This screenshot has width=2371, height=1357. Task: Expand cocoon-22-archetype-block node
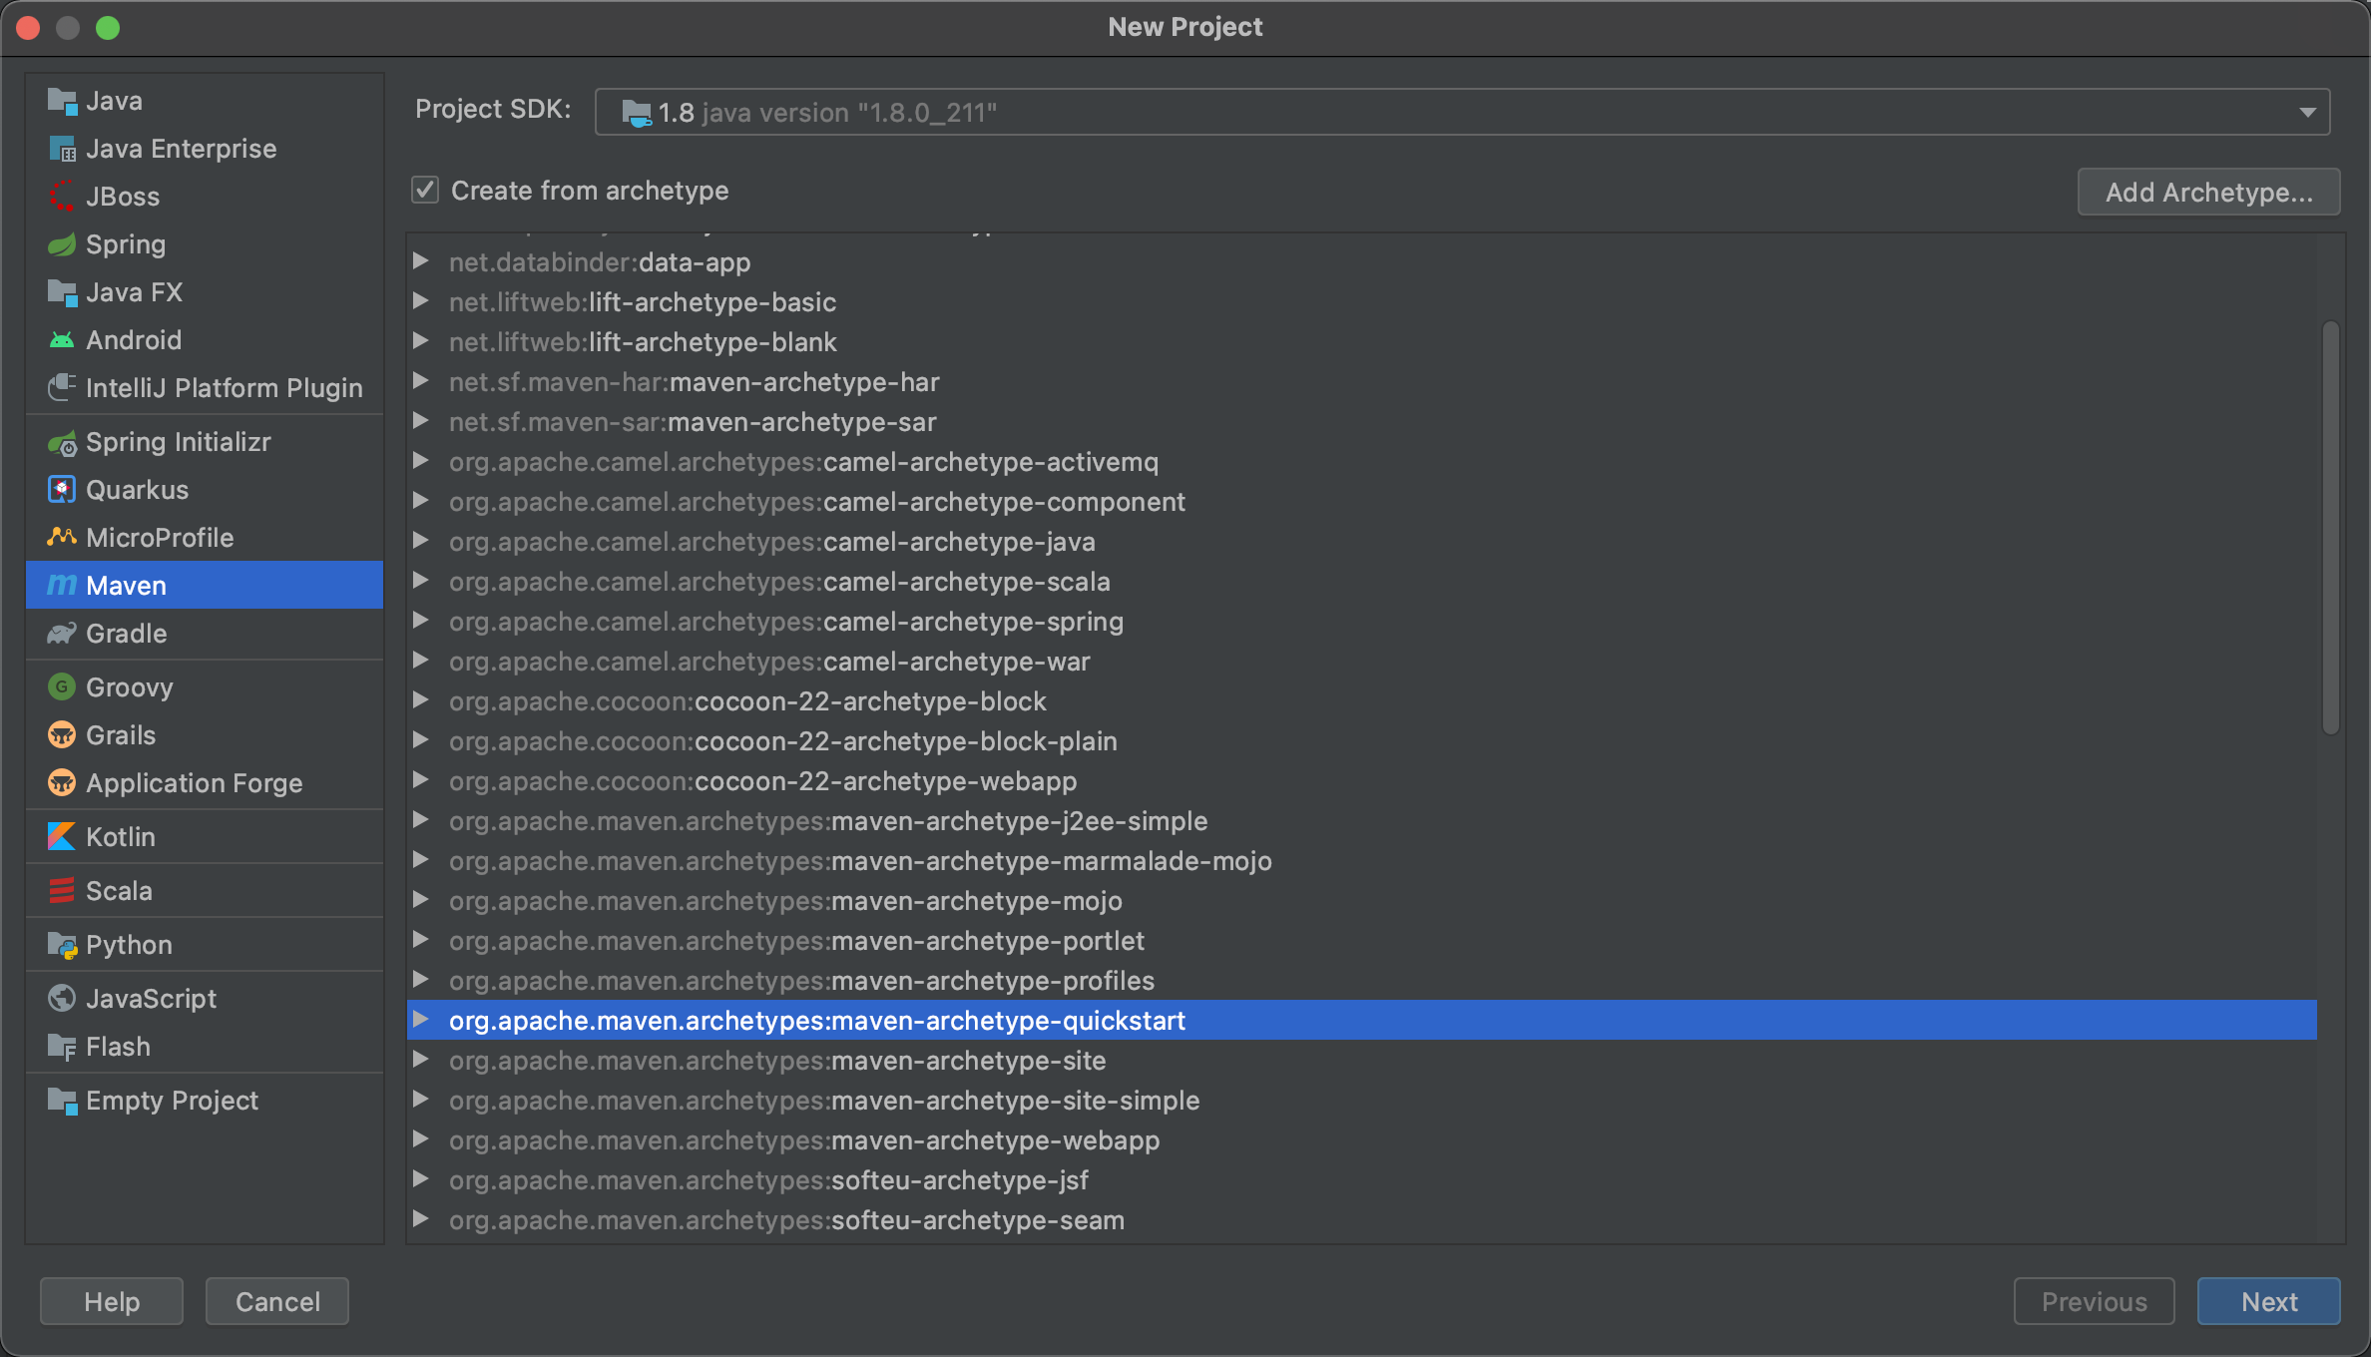coord(421,700)
